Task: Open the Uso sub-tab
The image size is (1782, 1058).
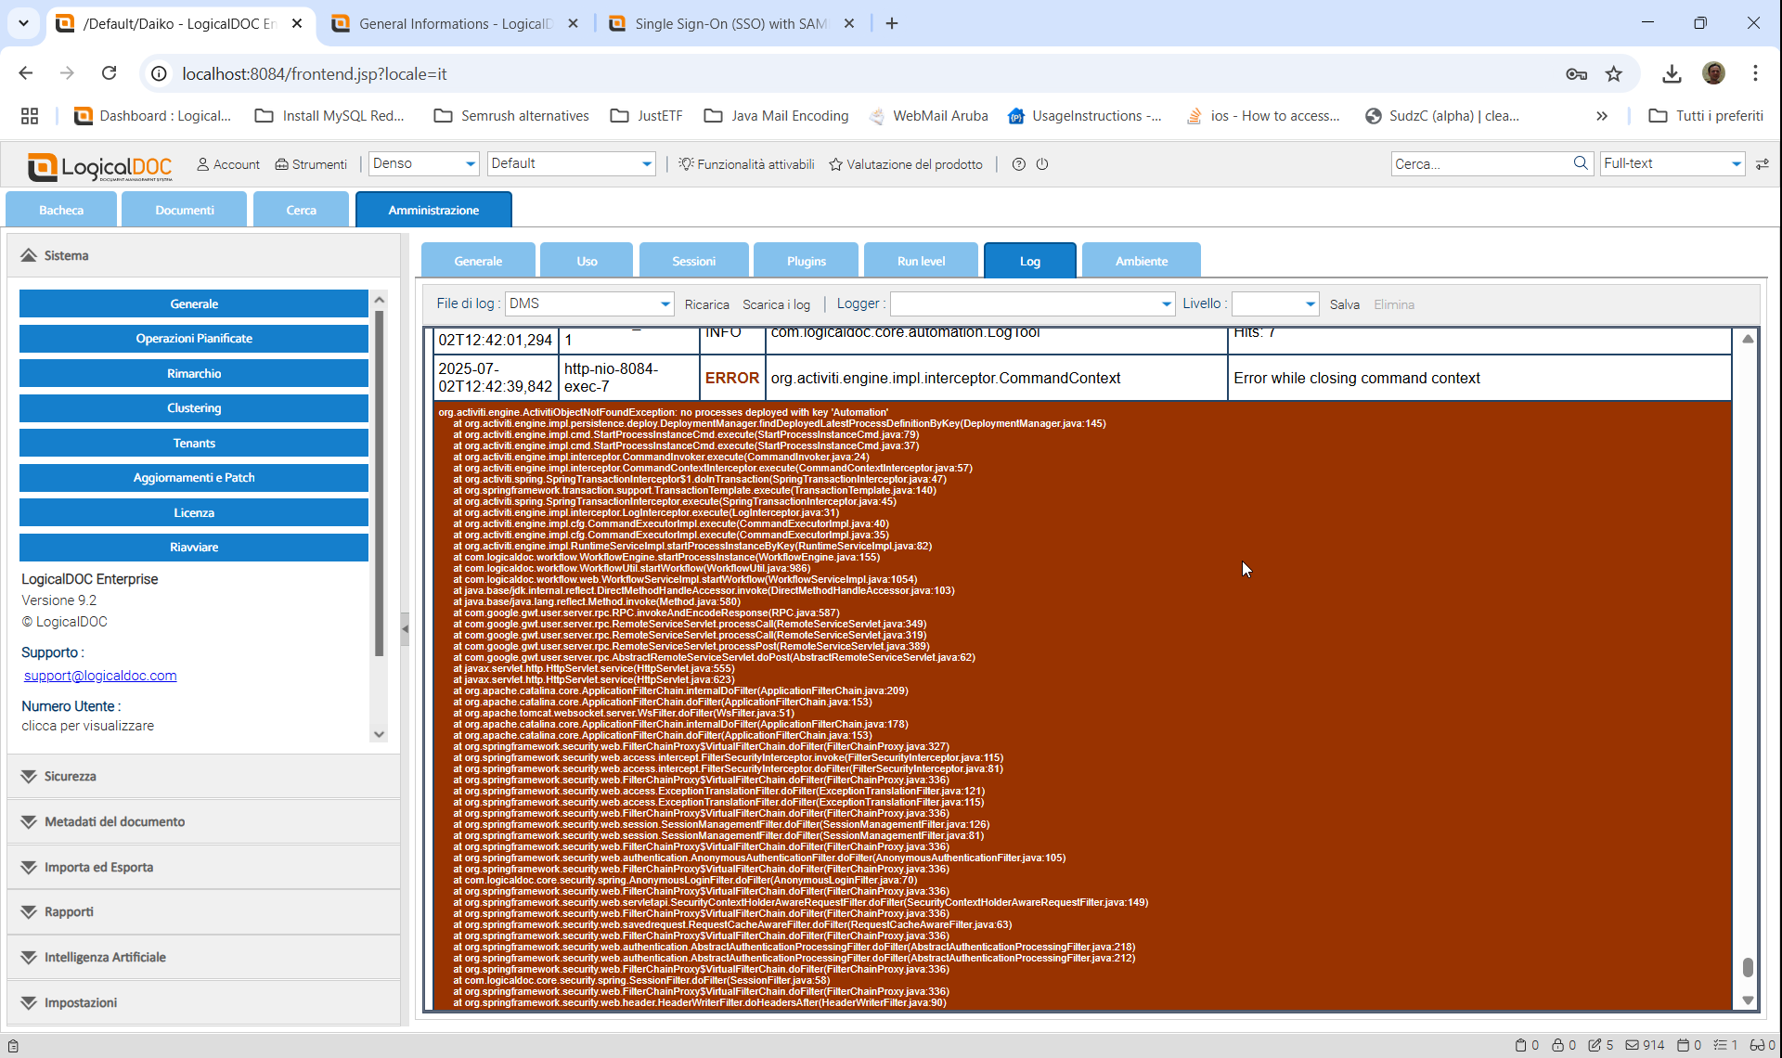Action: [587, 261]
